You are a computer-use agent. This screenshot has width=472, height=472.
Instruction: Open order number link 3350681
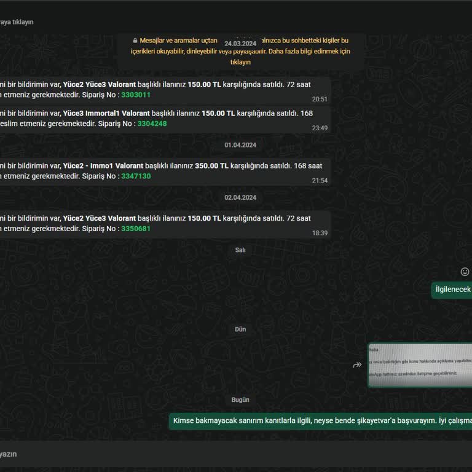point(136,229)
